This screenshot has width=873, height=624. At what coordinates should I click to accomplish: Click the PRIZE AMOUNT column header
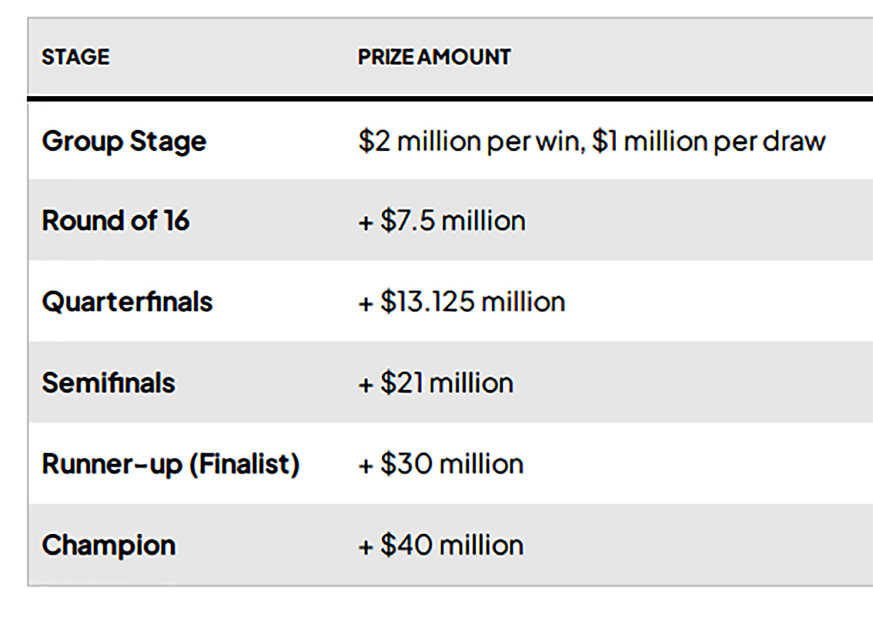(433, 57)
